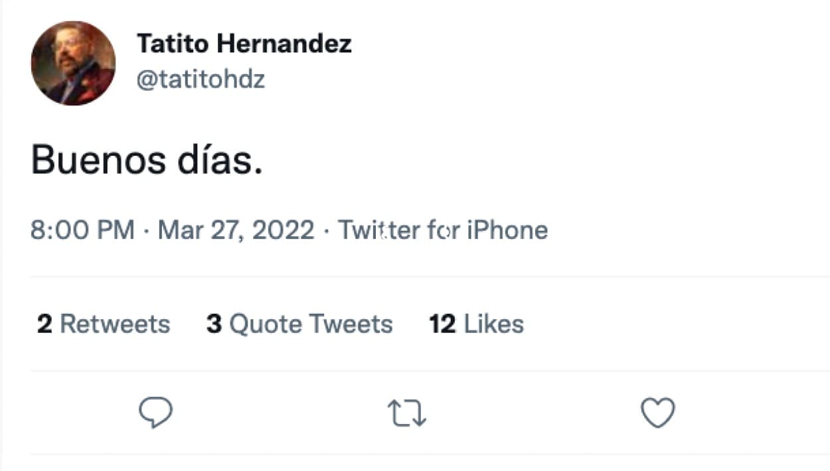
Task: Like the tweet using the heart outline
Action: click(x=657, y=413)
